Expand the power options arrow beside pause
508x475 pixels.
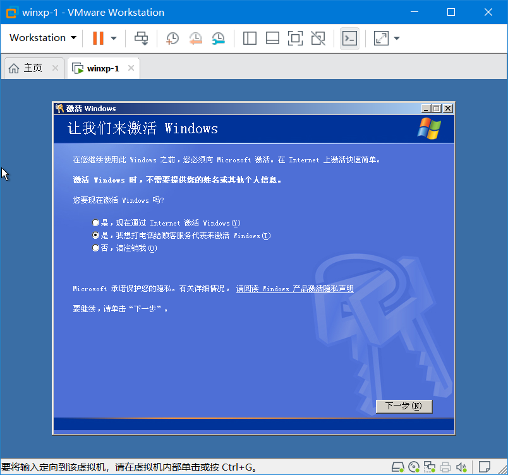tap(113, 38)
